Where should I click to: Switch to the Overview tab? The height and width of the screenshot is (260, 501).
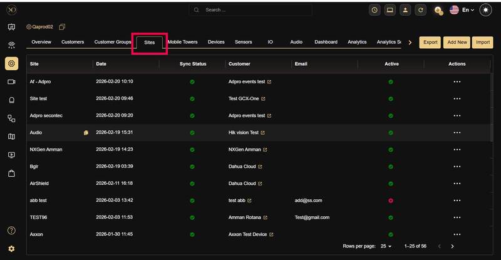coord(41,42)
